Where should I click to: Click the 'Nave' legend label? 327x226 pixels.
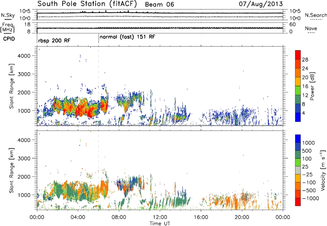click(x=311, y=28)
